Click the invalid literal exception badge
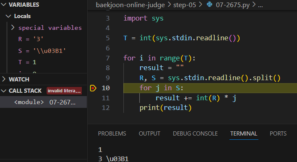The image size is (297, 162). pos(64,91)
